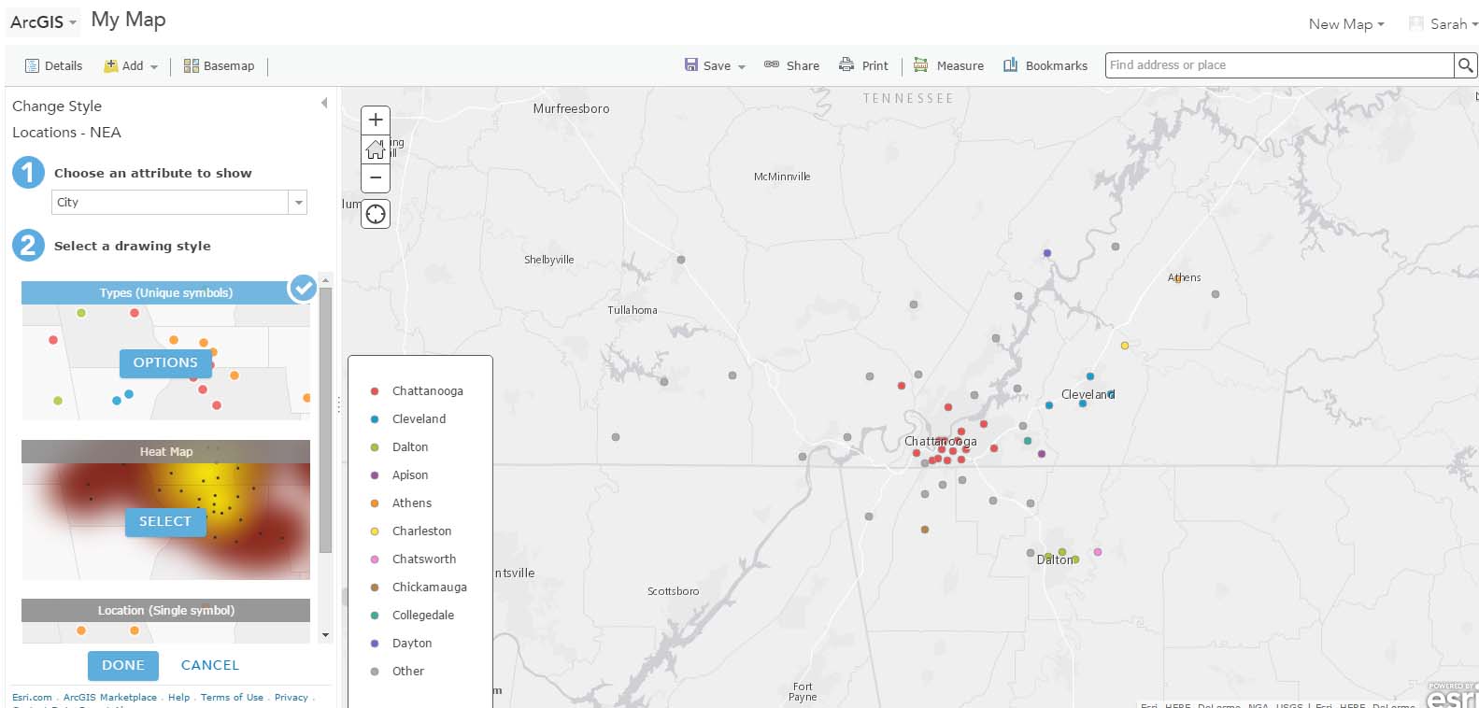
Task: Open the Save dropdown menu
Action: (716, 65)
